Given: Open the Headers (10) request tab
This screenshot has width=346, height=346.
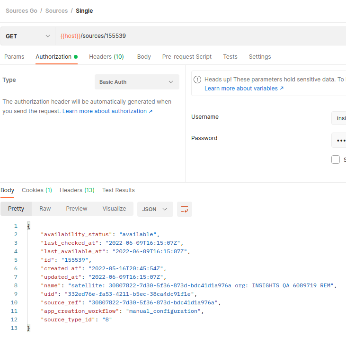Looking at the screenshot, I should tap(106, 57).
